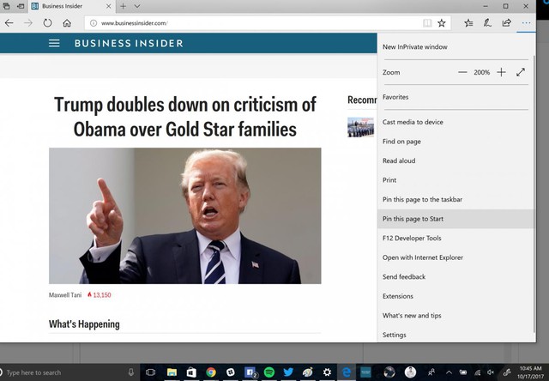Click the address bar URL field
The height and width of the screenshot is (381, 549).
(259, 23)
